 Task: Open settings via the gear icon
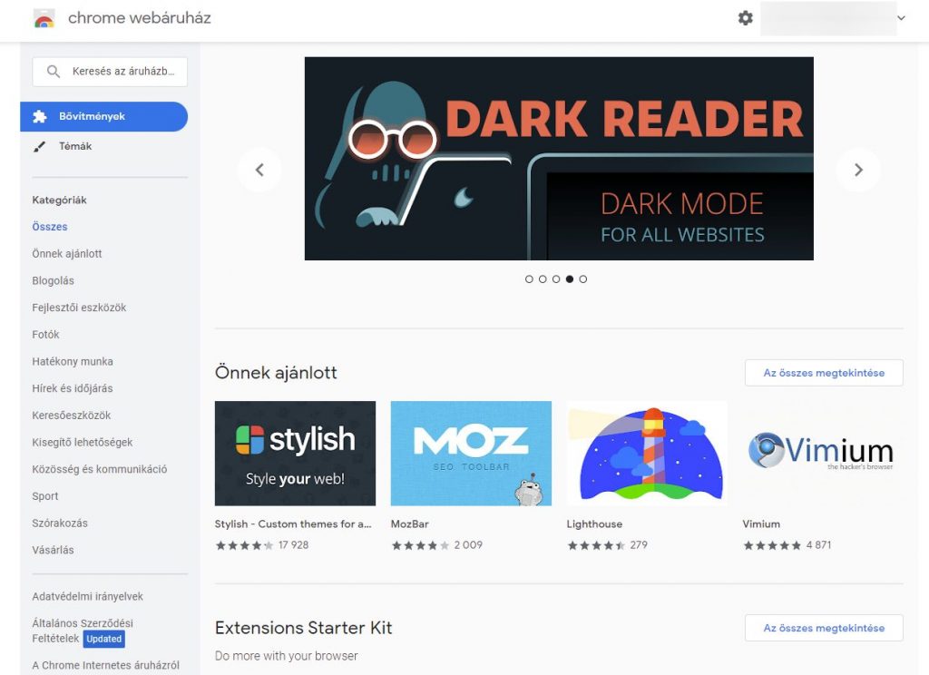pos(746,18)
